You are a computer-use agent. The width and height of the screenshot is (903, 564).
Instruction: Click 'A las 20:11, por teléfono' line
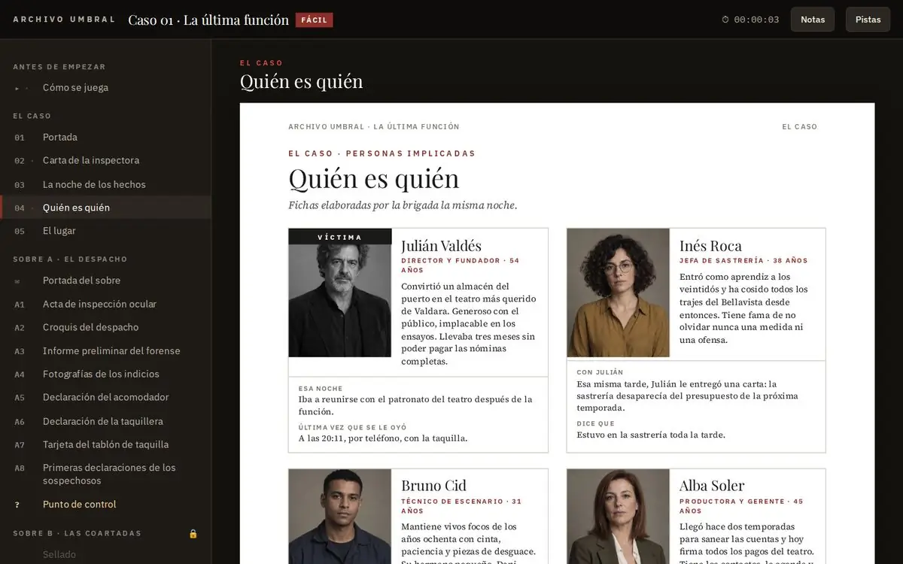[383, 438]
